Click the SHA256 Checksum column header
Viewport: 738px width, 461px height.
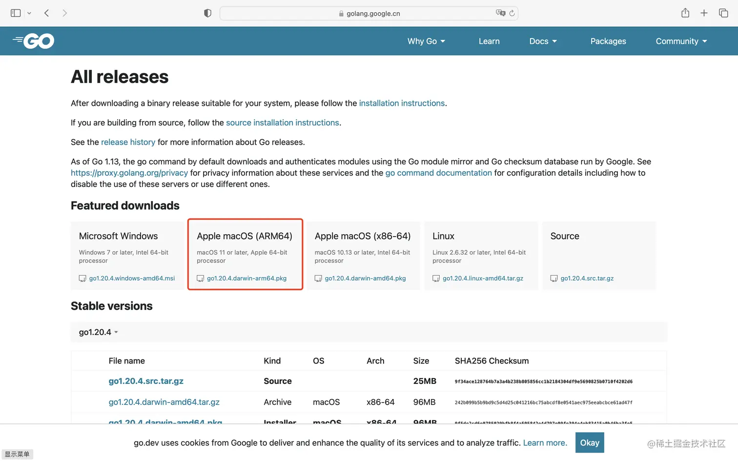click(492, 361)
